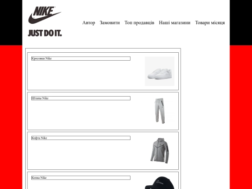The width and height of the screenshot is (252, 189).
Task: Click the JUST DO IT slogan image
Action: tap(45, 33)
